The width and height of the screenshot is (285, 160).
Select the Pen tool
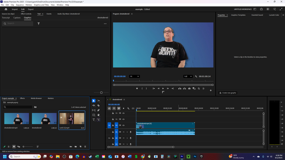point(98,110)
